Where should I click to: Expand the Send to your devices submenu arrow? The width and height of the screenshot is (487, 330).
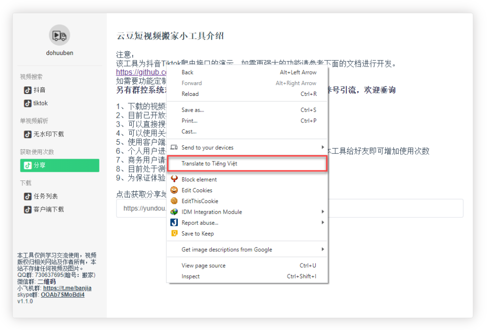point(323,147)
